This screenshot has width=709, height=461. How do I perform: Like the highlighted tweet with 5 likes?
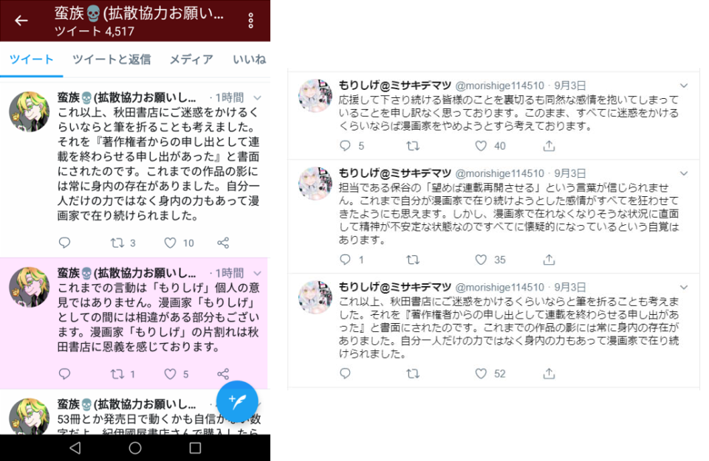pos(170,374)
